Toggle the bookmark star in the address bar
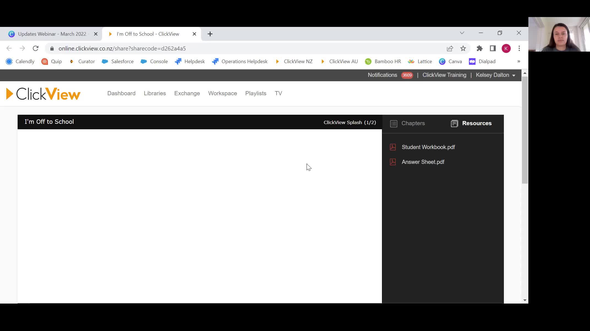This screenshot has height=331, width=590. [x=463, y=48]
